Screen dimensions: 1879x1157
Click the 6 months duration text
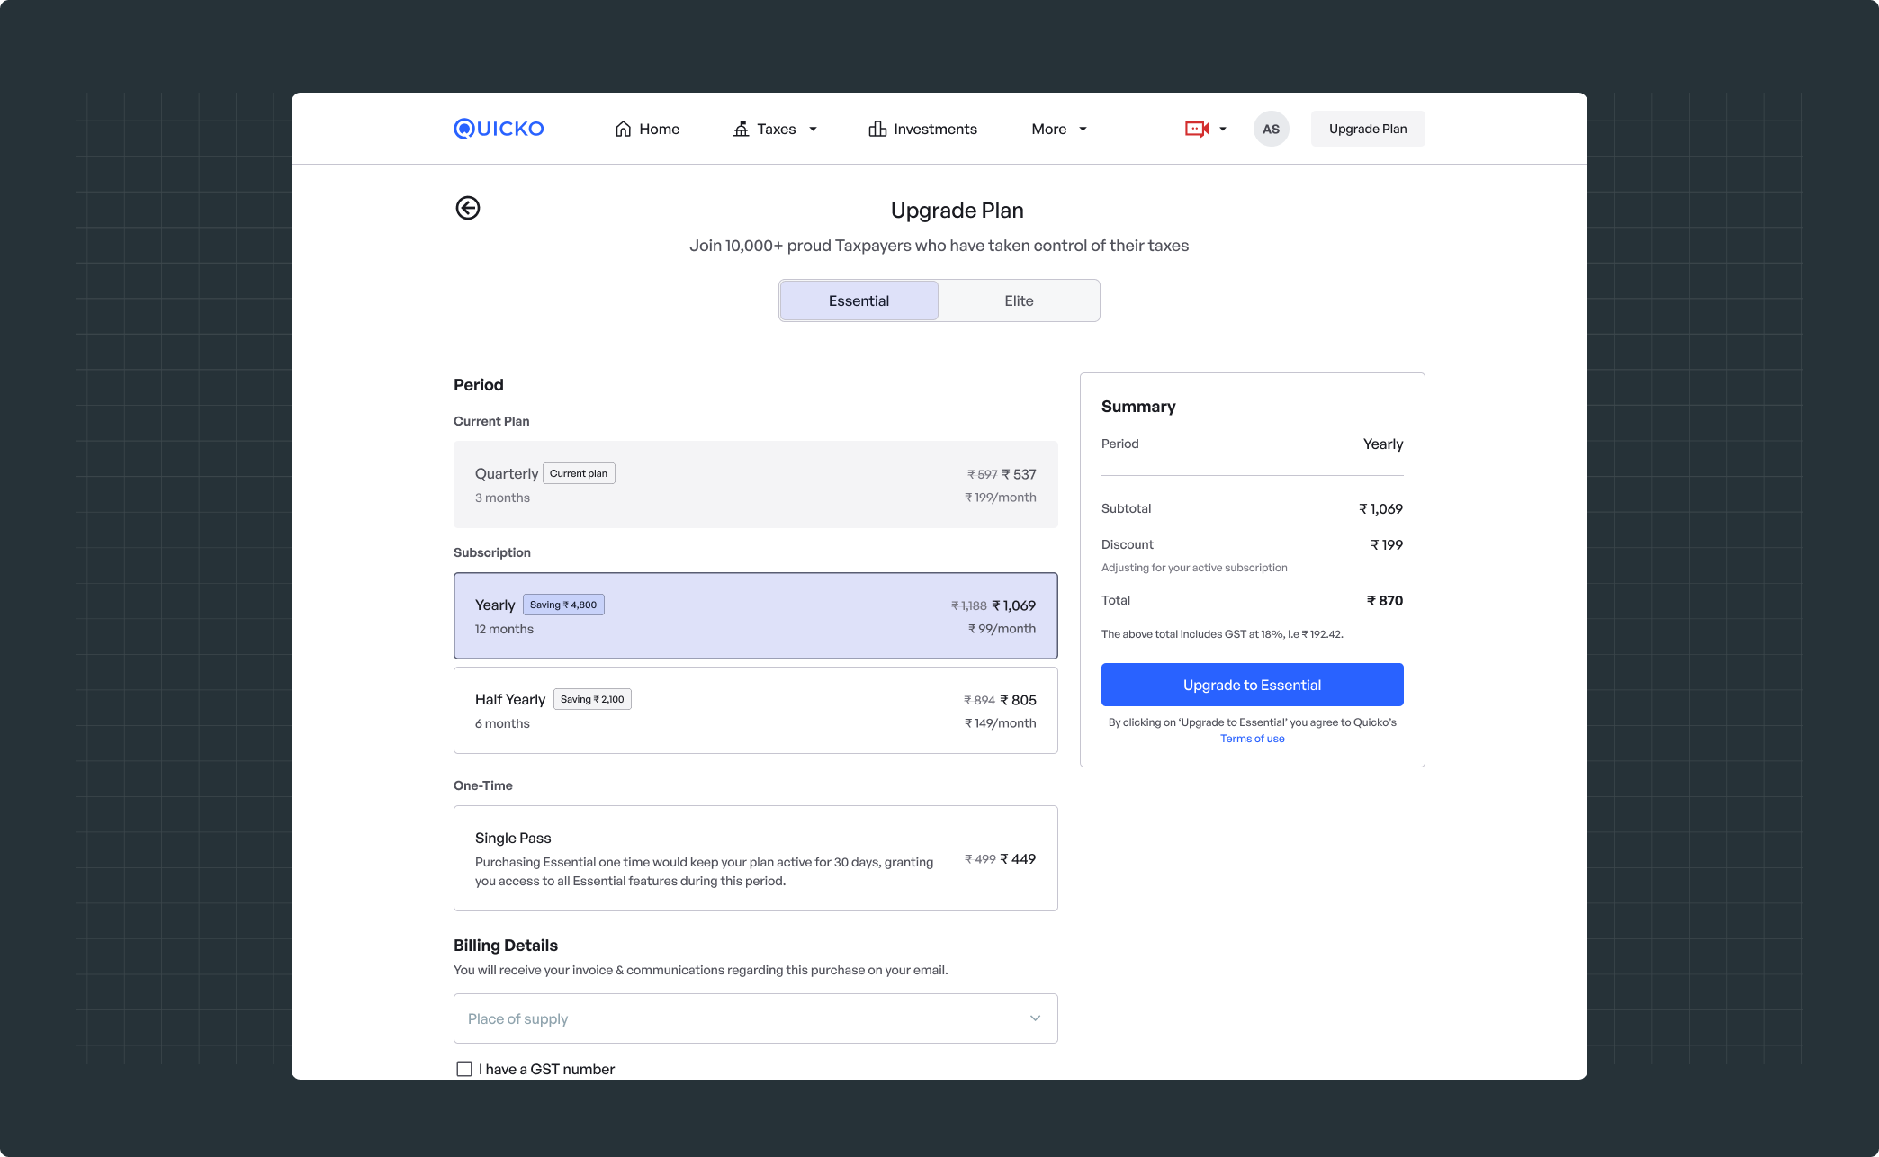coord(502,723)
